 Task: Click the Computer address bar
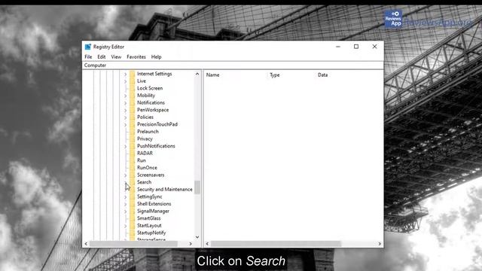[233, 65]
